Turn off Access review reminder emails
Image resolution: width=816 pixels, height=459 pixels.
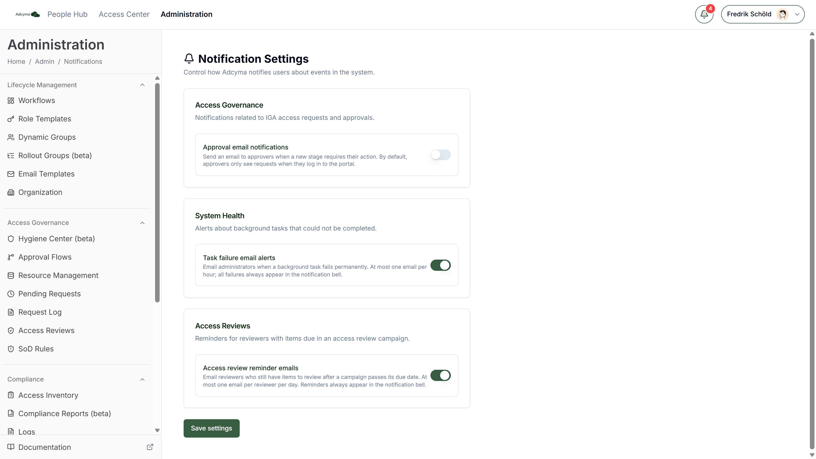440,375
